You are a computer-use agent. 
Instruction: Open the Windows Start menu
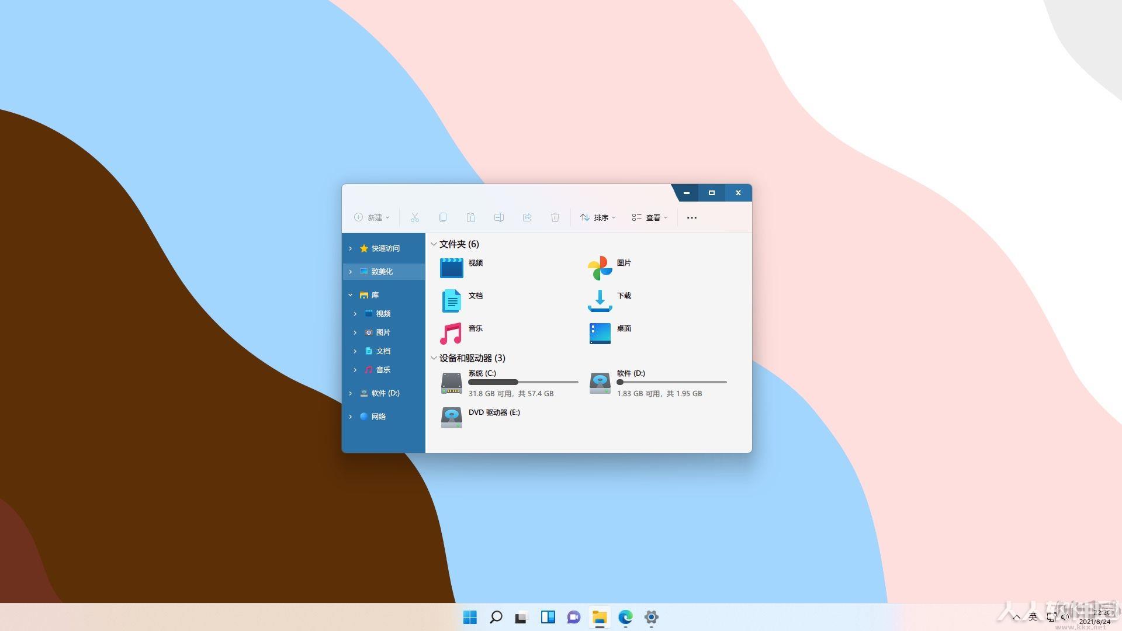470,617
